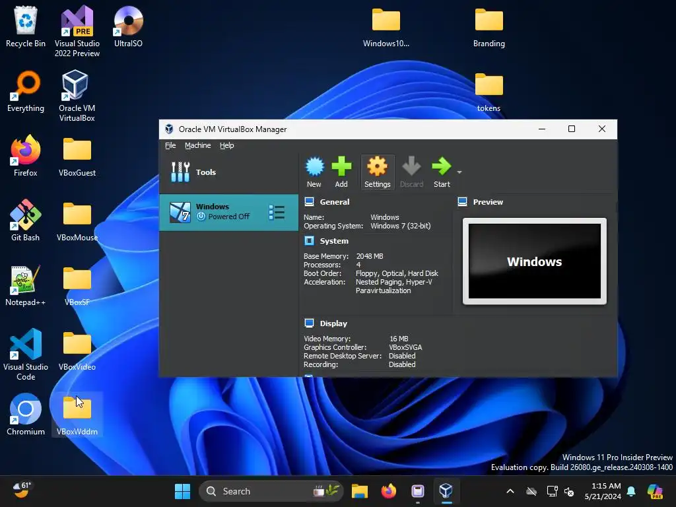Open the File menu
This screenshot has width=676, height=507.
pos(170,145)
